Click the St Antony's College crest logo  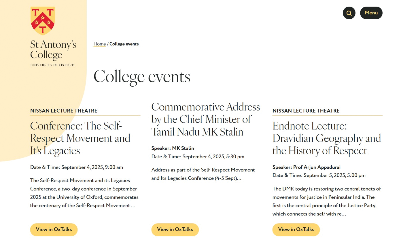pos(43,21)
